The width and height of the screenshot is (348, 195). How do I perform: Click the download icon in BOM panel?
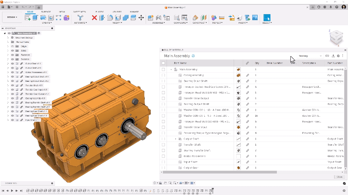pyautogui.click(x=333, y=56)
